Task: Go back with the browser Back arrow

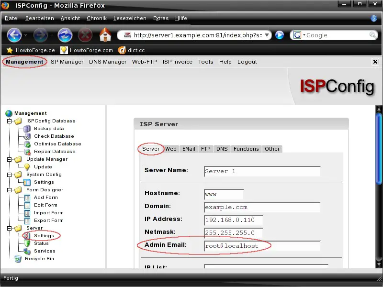Action: (14, 35)
